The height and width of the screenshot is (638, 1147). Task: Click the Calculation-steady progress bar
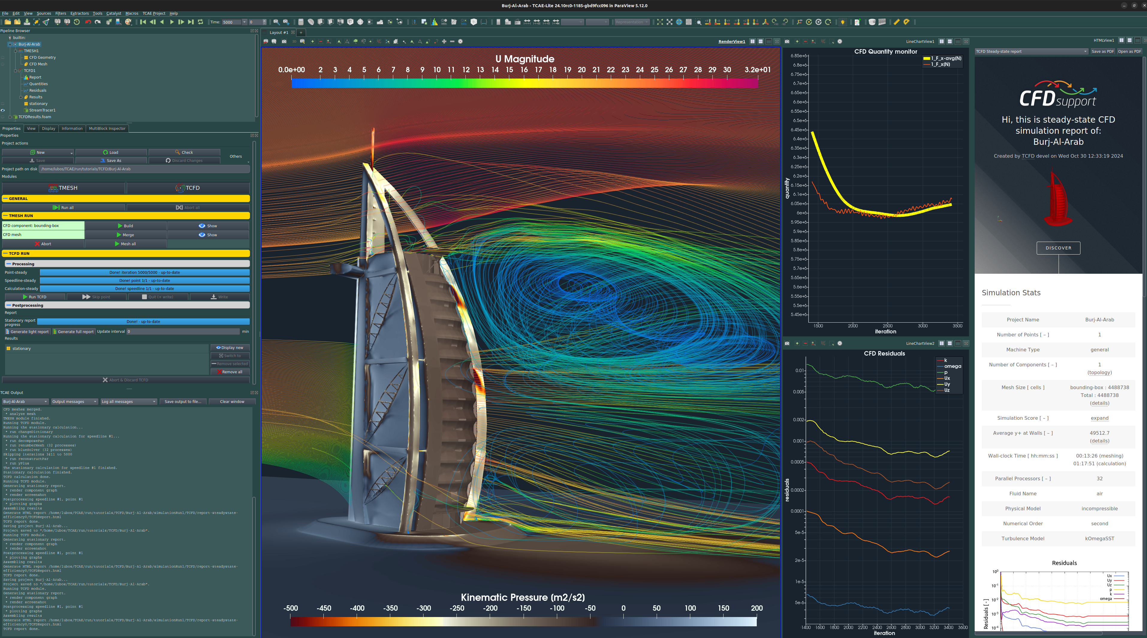pos(145,289)
